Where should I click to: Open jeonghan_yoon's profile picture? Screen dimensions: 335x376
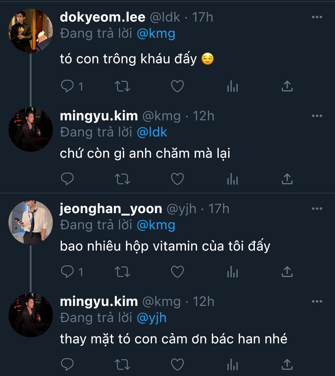(x=31, y=222)
